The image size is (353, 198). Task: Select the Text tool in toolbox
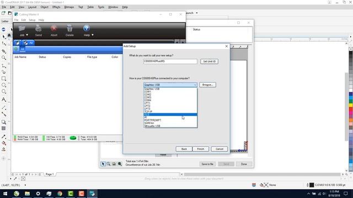click(x=4, y=100)
